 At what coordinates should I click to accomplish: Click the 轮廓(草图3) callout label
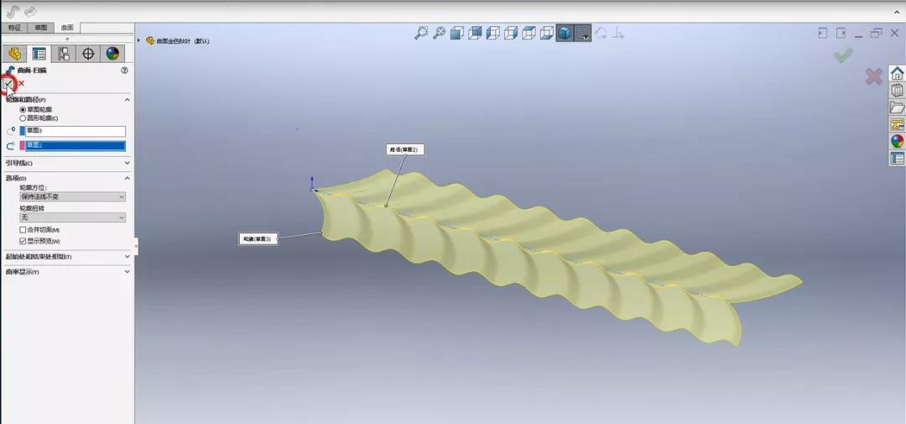coord(258,238)
